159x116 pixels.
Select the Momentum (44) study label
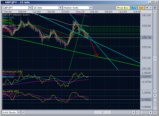click(12, 72)
